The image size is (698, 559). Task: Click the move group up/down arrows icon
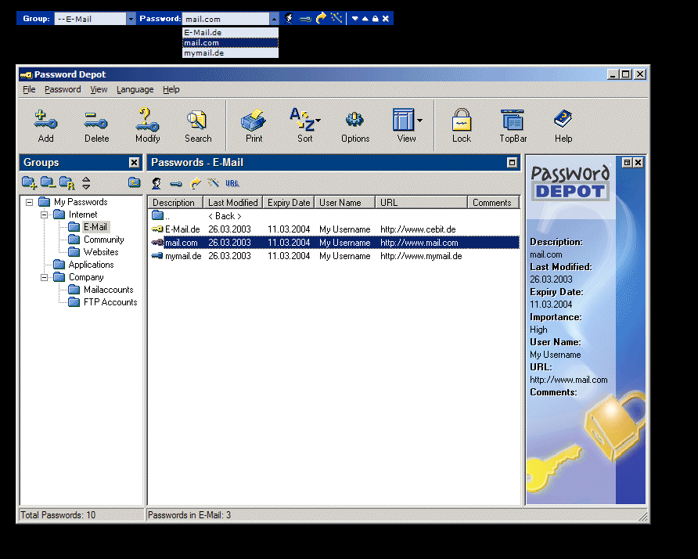(86, 183)
